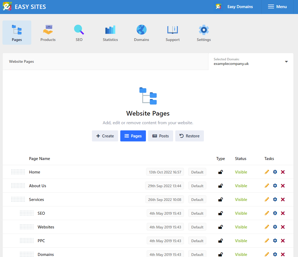Delete the About Us page
This screenshot has width=298, height=257.
(x=283, y=186)
